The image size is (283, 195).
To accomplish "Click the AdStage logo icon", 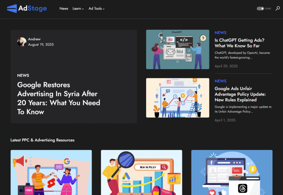I will coord(12,9).
